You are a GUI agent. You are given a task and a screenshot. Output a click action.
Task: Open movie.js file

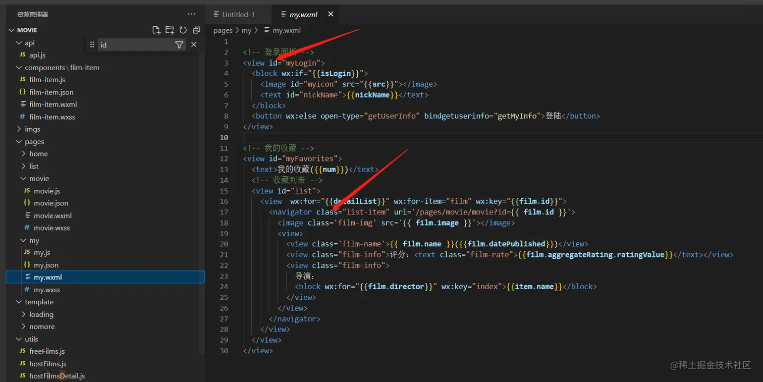pyautogui.click(x=47, y=191)
